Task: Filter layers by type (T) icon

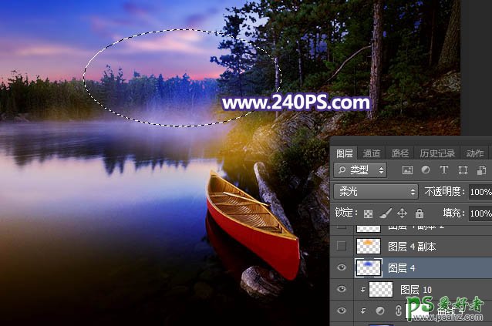Action: click(444, 170)
